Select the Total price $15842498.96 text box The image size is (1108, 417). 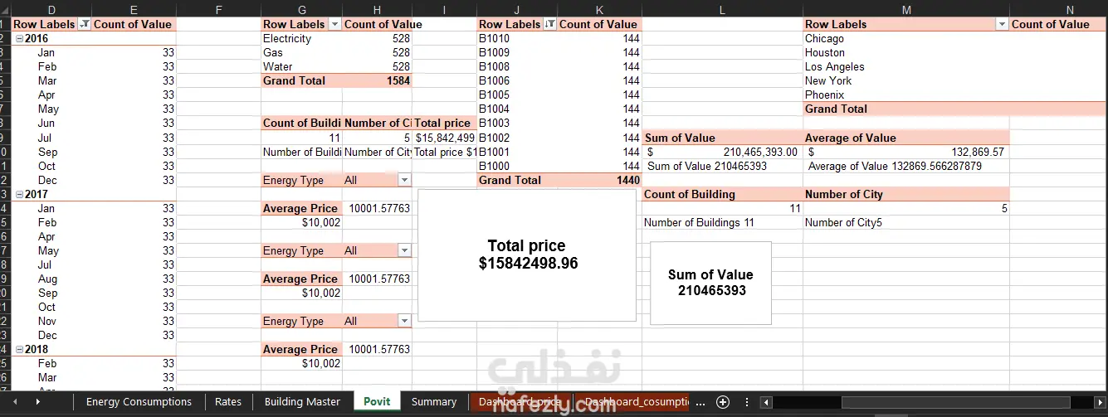527,255
